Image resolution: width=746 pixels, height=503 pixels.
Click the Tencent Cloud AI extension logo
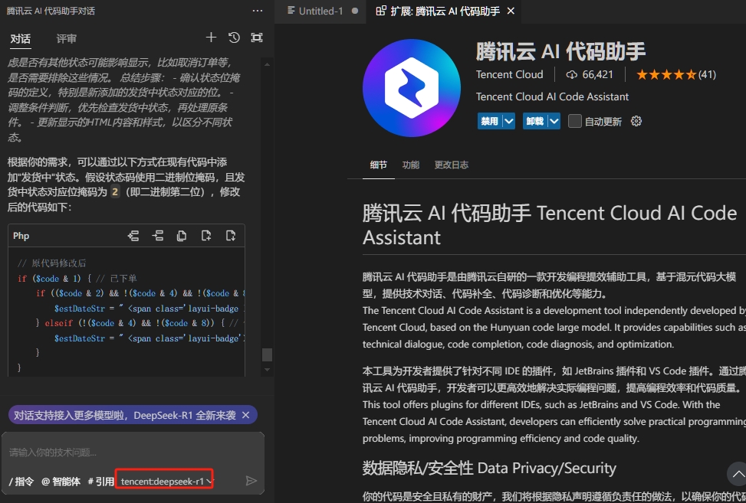(x=412, y=88)
